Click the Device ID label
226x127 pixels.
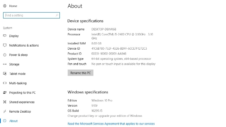[74, 49]
